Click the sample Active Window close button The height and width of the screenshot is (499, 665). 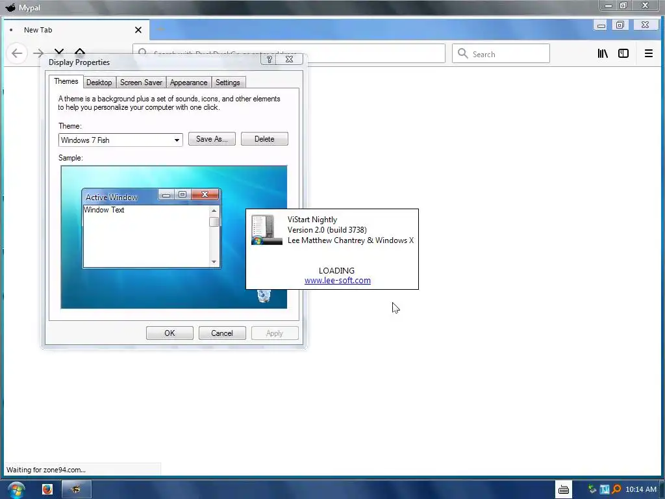205,194
